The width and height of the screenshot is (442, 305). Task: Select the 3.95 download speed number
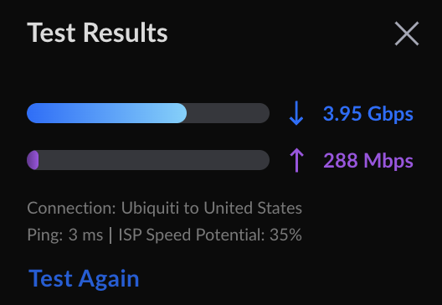(x=342, y=113)
